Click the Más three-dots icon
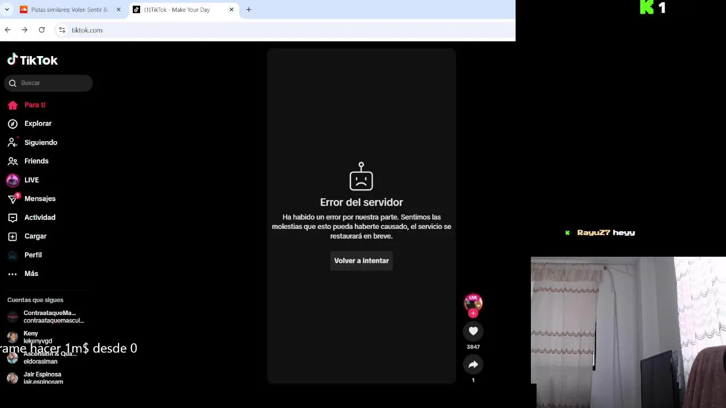726x408 pixels. coord(12,274)
